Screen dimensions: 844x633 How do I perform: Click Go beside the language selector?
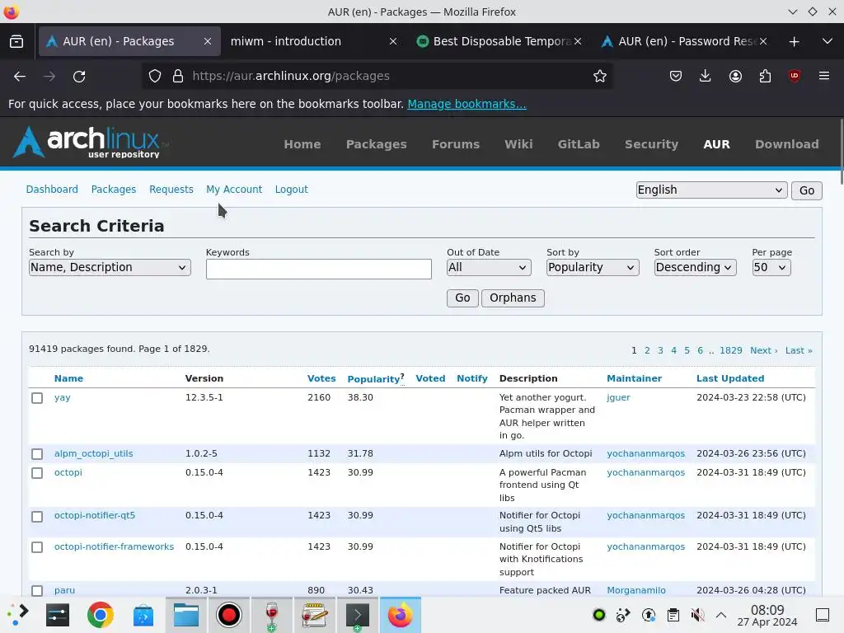[x=806, y=190]
